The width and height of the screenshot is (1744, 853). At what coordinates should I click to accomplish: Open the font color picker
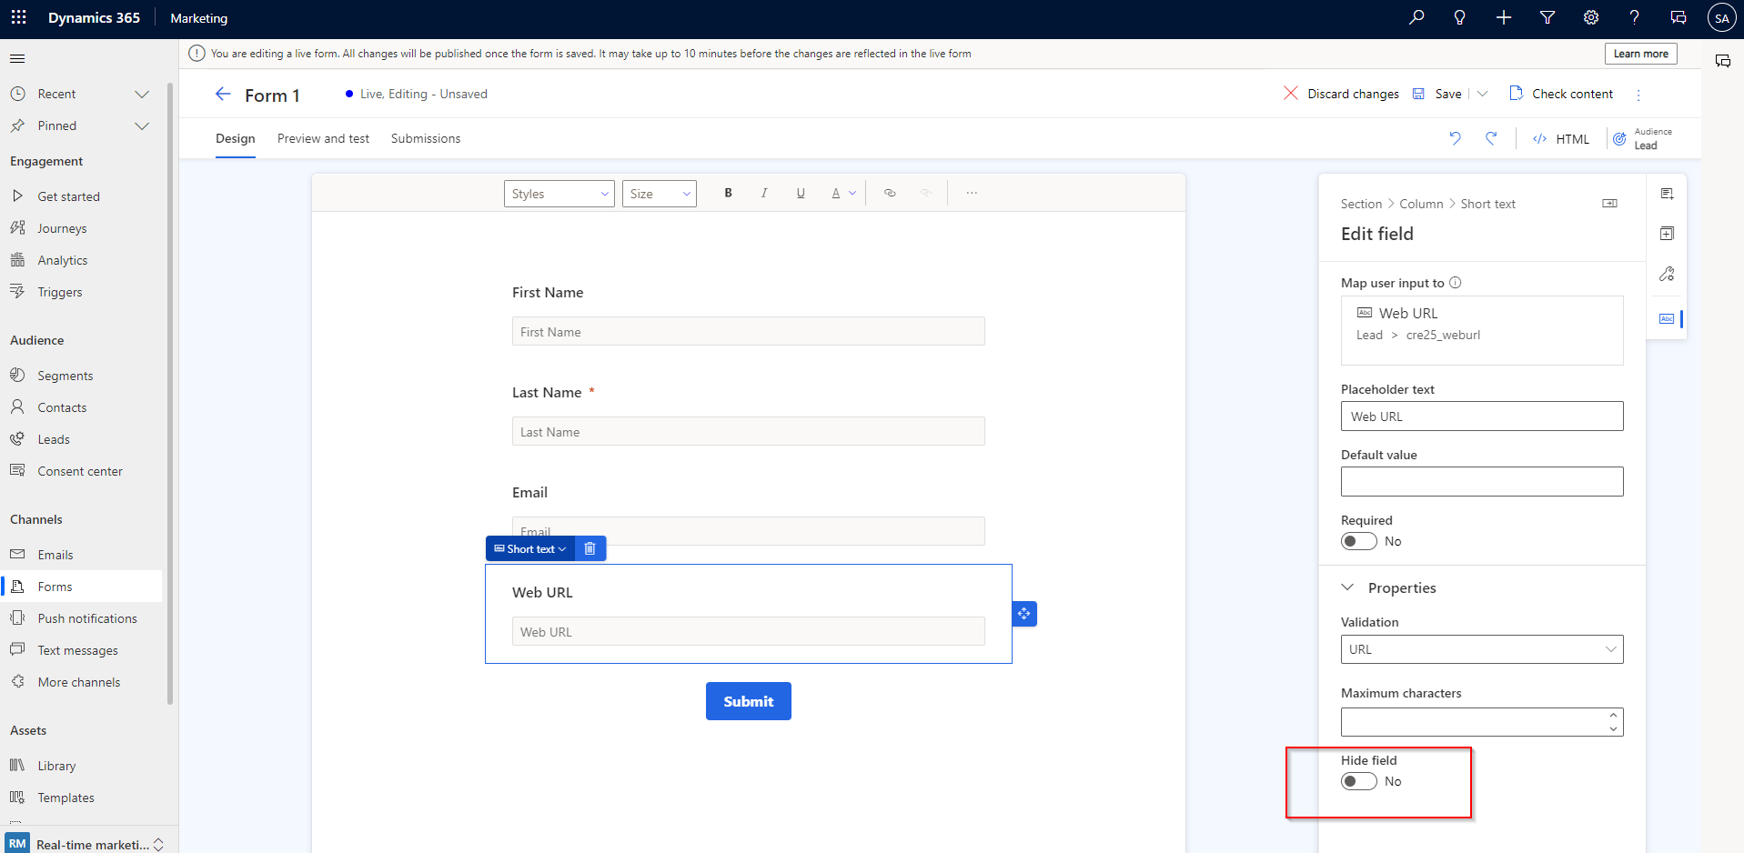pyautogui.click(x=843, y=193)
